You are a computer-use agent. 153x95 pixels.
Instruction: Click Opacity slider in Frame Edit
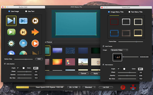pos(127,75)
